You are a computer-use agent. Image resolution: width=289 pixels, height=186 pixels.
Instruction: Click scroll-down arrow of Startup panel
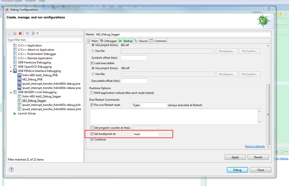(268, 147)
